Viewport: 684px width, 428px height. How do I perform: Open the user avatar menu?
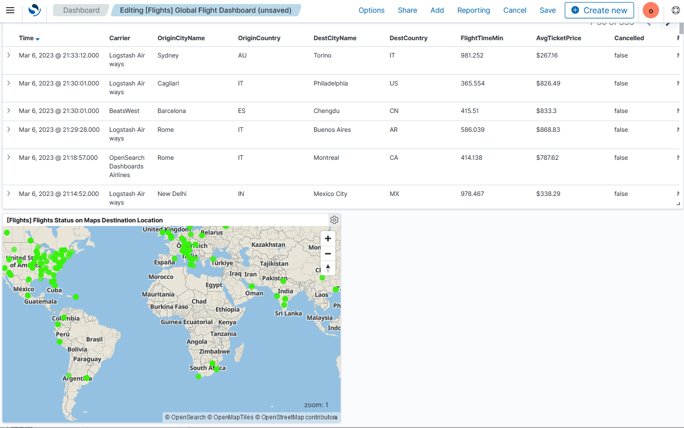coord(651,10)
